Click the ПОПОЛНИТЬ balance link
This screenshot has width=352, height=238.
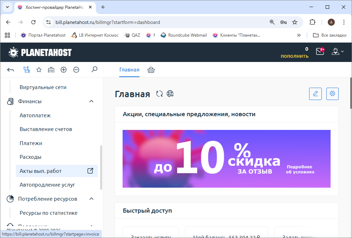294,56
